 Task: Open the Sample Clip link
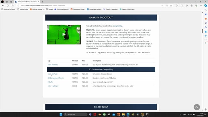tap(118, 26)
